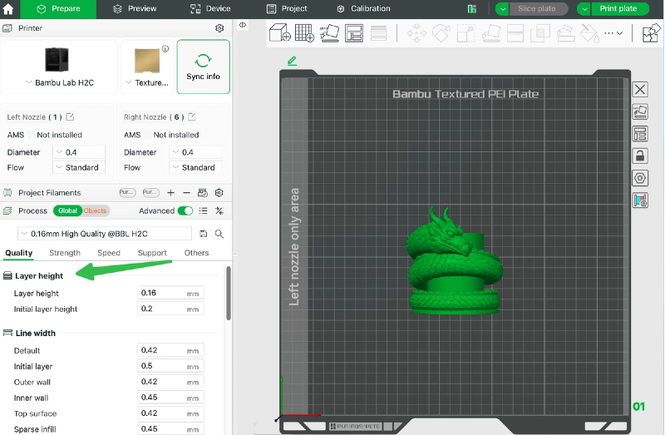
Task: Click the Inner wall line width field
Action: [170, 398]
